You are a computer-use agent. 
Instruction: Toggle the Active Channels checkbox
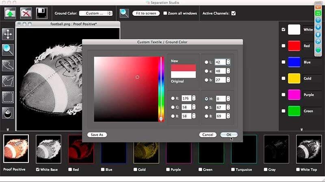[x=234, y=13]
